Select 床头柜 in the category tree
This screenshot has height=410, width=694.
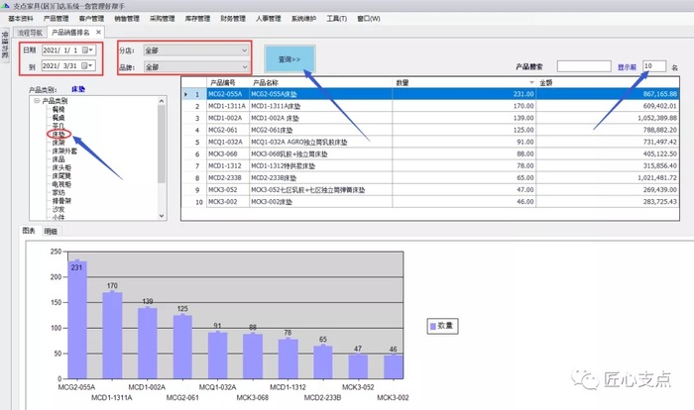(61, 167)
